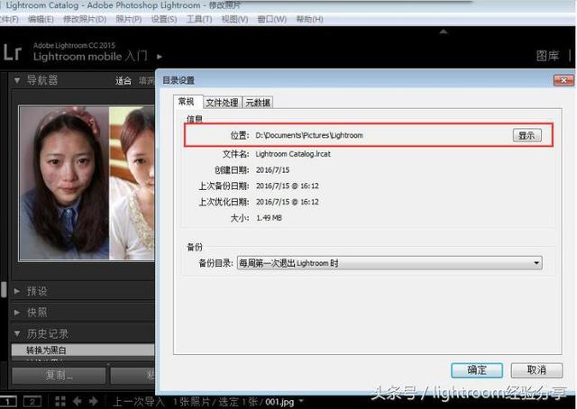Open the 帮助(H) menu
577x409 pixels.
click(x=309, y=19)
